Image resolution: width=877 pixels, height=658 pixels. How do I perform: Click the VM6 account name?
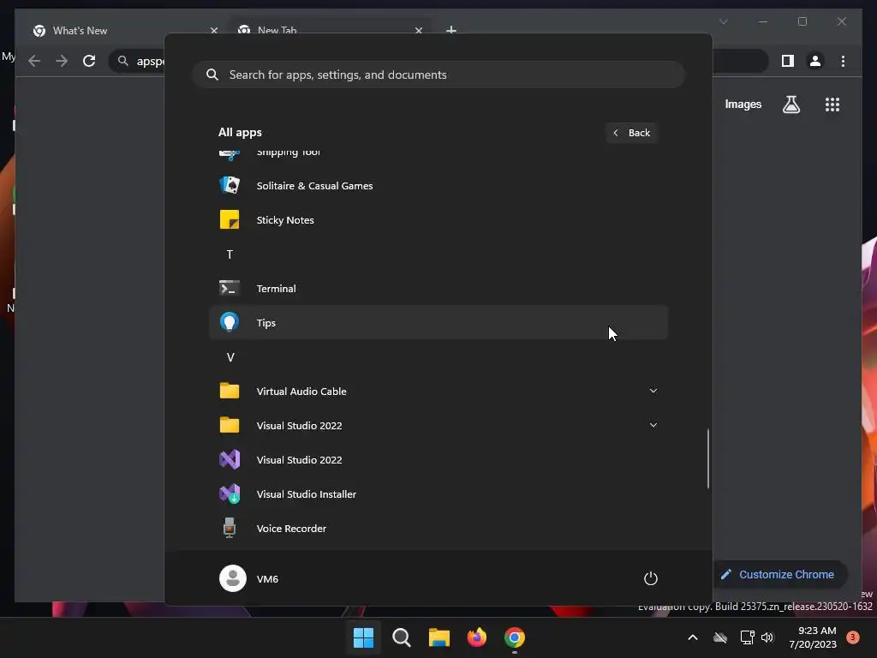click(x=267, y=578)
